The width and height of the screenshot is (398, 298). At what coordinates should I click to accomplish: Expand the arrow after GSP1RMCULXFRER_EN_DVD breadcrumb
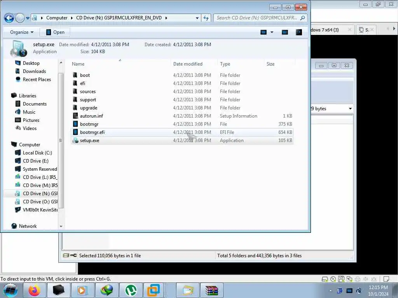coord(166,18)
